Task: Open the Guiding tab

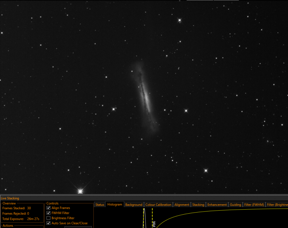Action: click(235, 205)
